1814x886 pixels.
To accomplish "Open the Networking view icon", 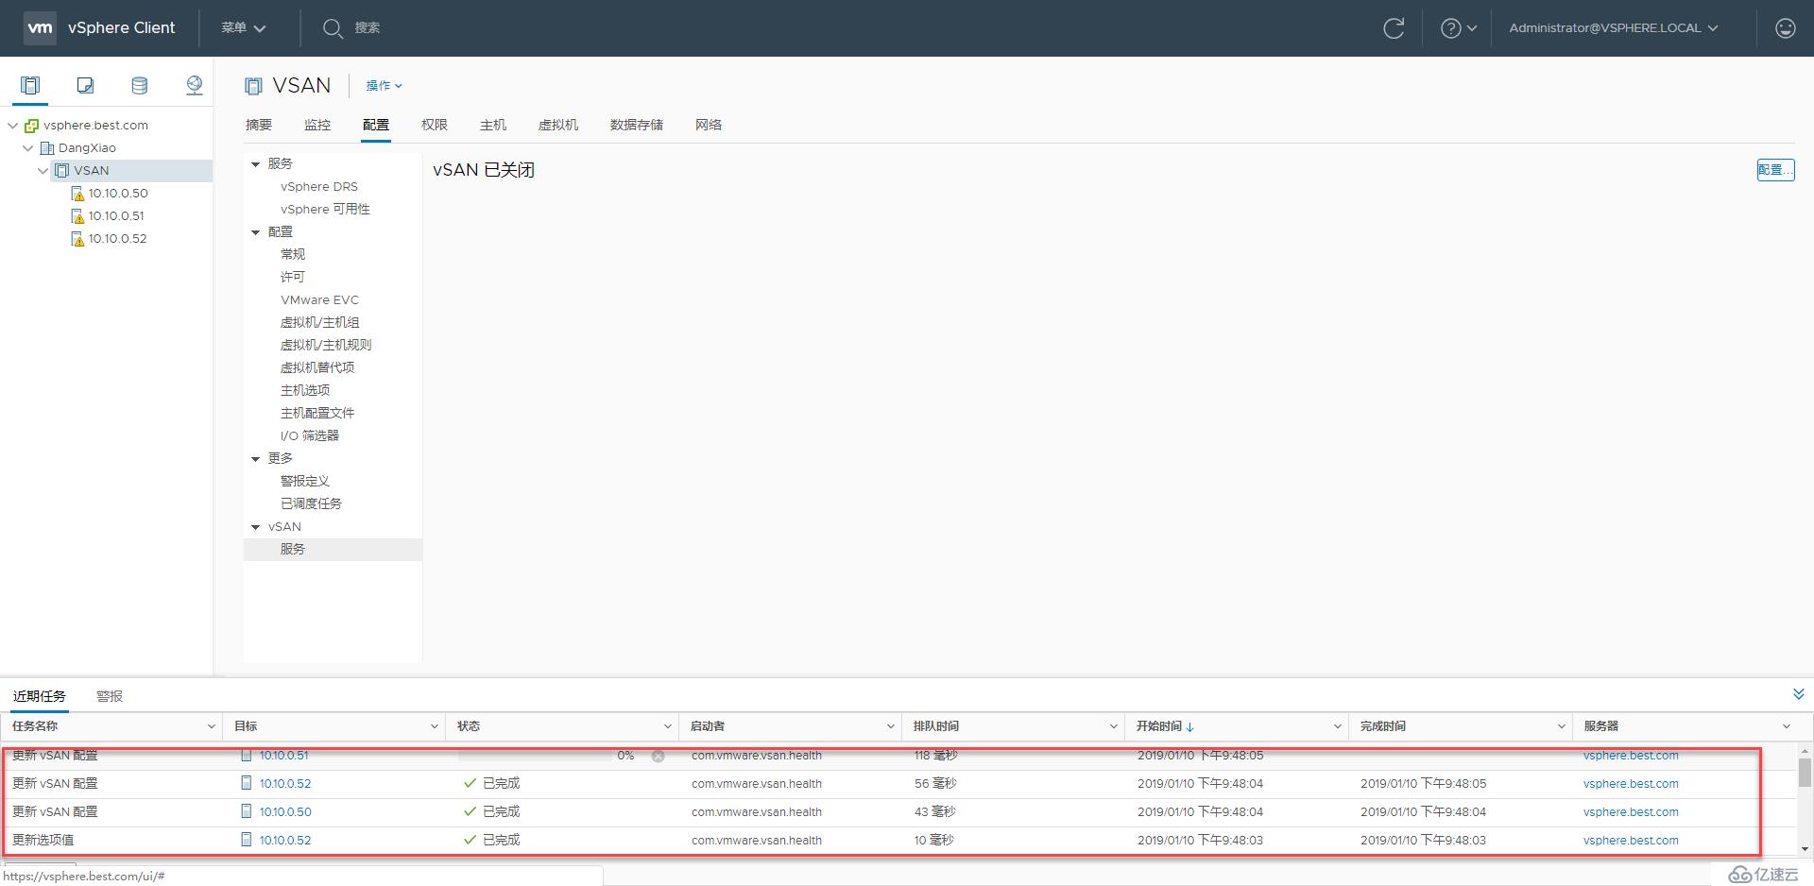I will point(194,86).
